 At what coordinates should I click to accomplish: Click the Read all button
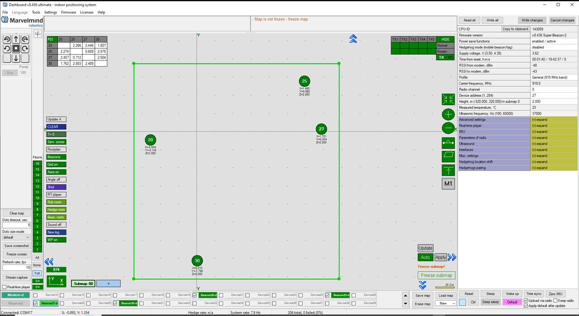[x=470, y=21]
